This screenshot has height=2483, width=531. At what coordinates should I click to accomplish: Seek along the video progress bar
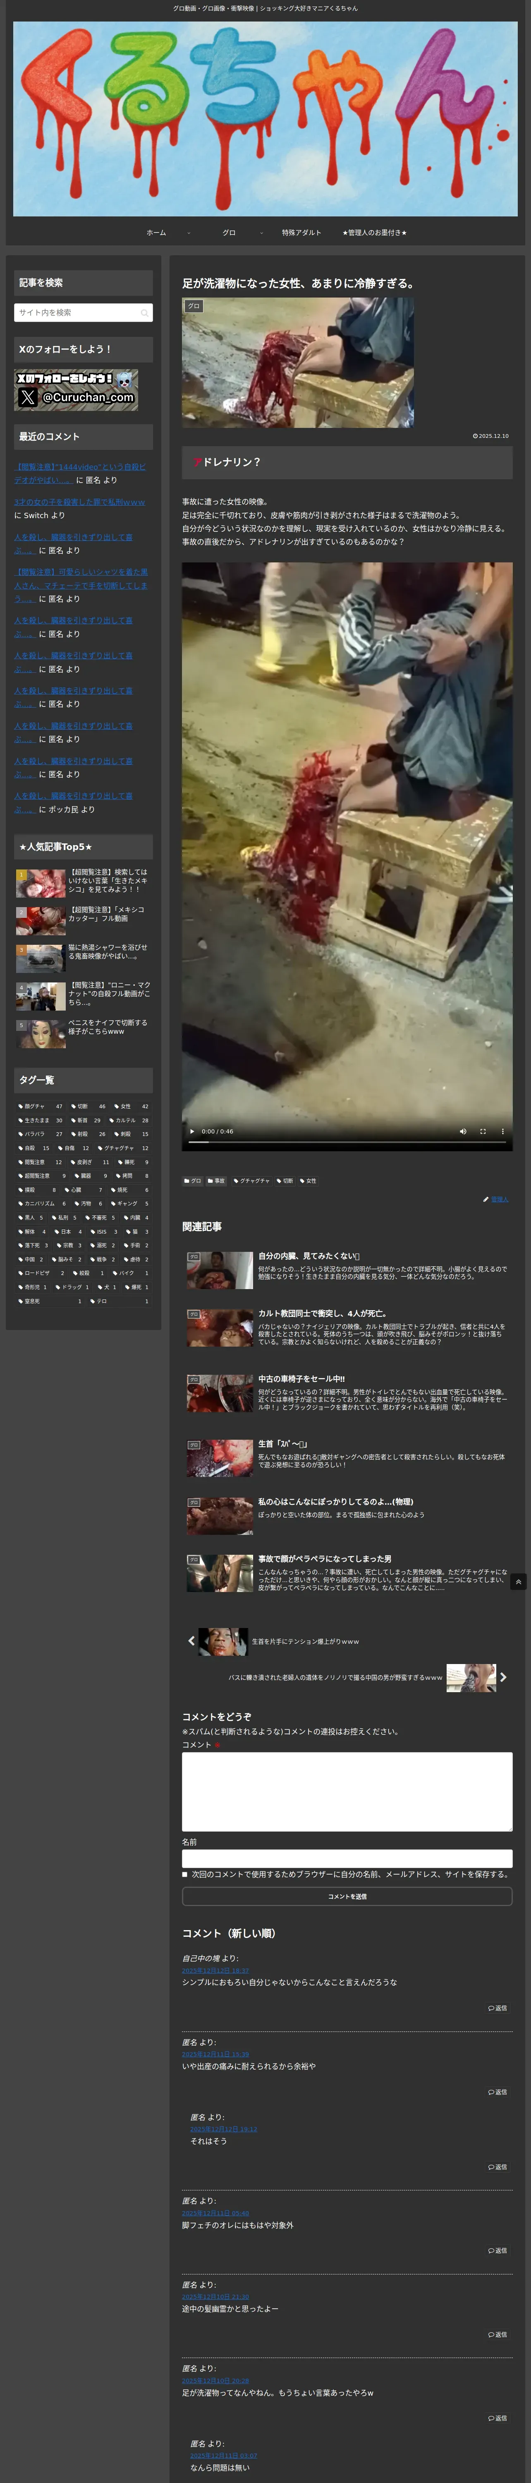click(347, 1142)
